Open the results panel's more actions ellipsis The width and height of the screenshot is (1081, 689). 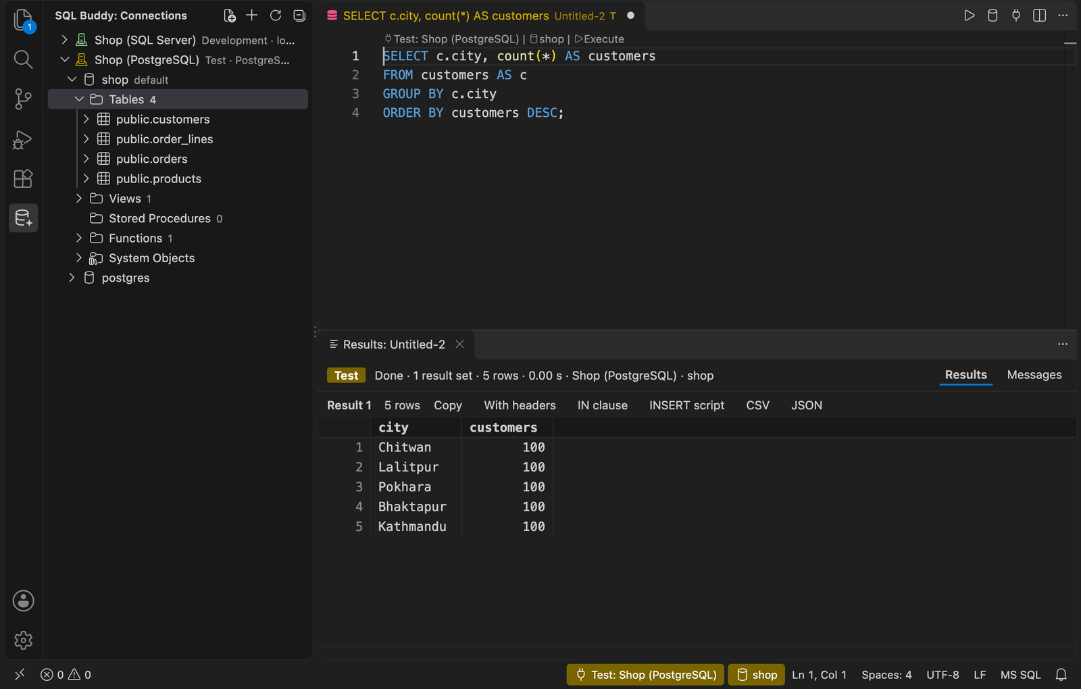click(1063, 344)
